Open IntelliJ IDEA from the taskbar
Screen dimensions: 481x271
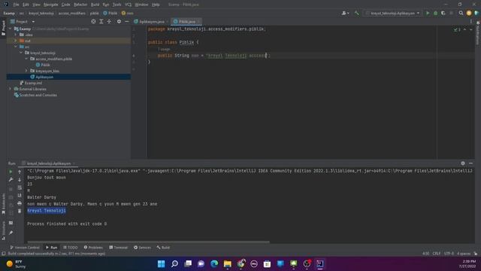tap(319, 263)
